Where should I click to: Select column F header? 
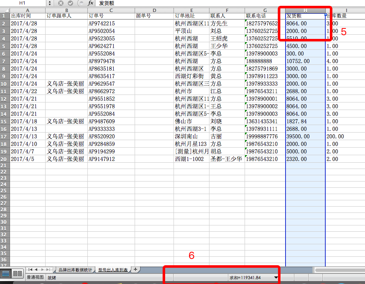tap(227, 10)
